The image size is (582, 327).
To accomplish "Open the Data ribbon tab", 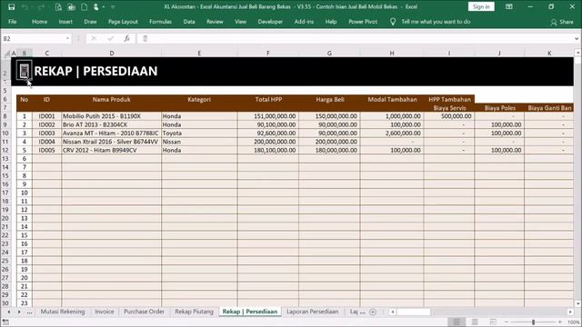I will pos(189,22).
